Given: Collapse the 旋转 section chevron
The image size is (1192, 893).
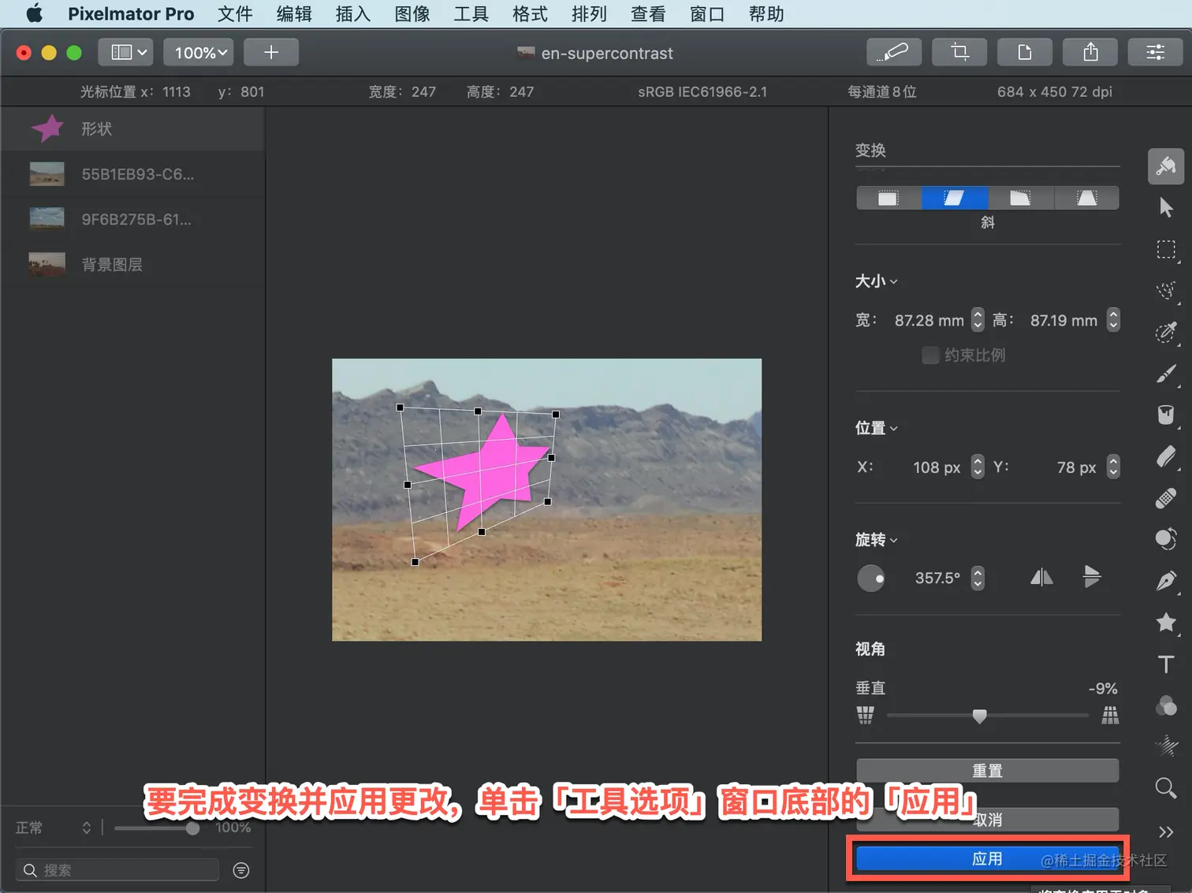Looking at the screenshot, I should pos(894,541).
